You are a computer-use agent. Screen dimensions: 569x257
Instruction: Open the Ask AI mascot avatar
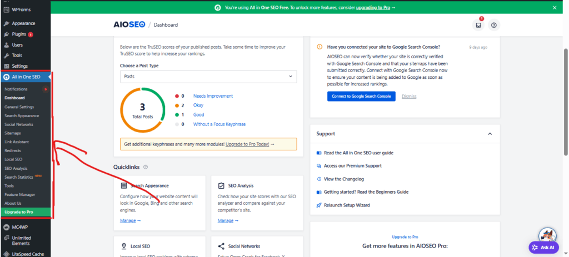pyautogui.click(x=547, y=236)
